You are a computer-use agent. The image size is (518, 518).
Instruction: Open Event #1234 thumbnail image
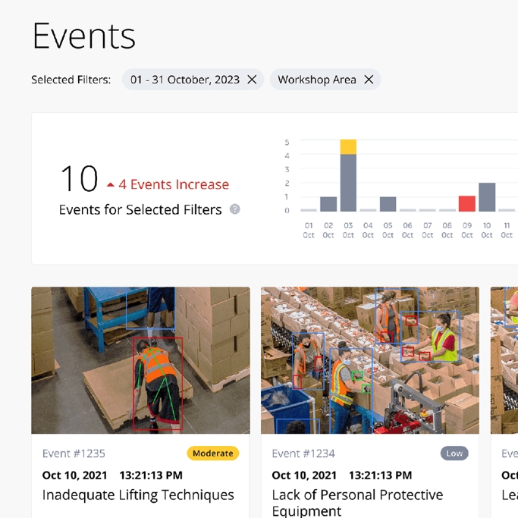(x=370, y=360)
